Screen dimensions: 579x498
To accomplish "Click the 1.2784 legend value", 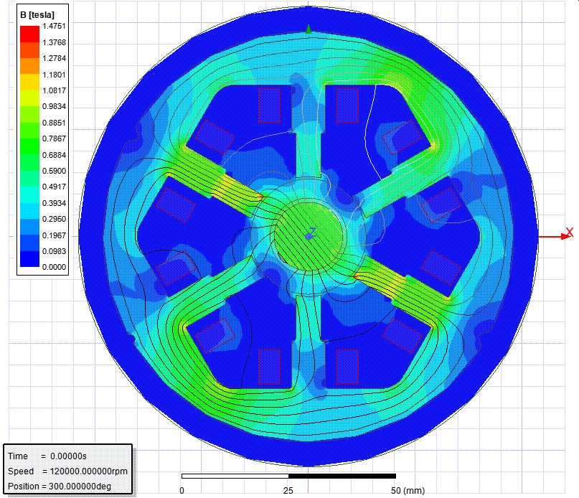I will [54, 58].
